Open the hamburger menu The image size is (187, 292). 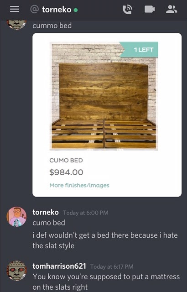click(x=15, y=9)
